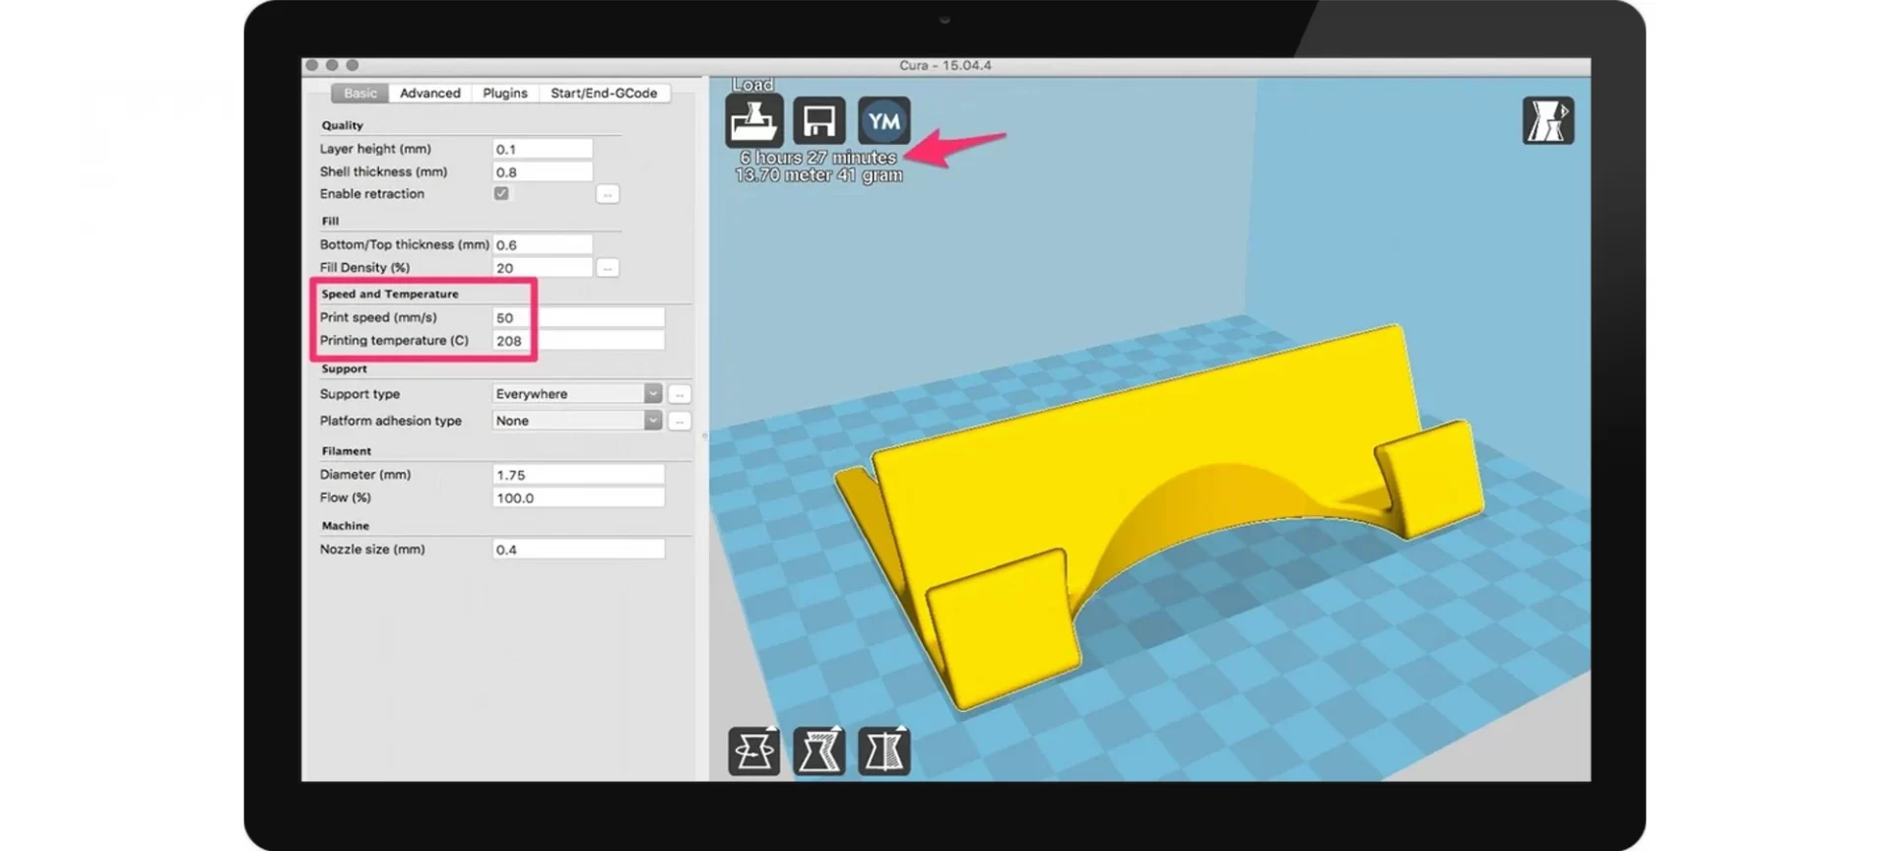
Task: Click the Save toolpath disk icon
Action: [x=819, y=121]
